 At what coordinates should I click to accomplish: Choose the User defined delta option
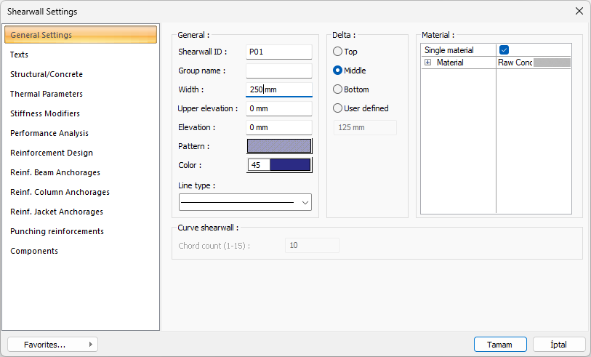(x=337, y=108)
